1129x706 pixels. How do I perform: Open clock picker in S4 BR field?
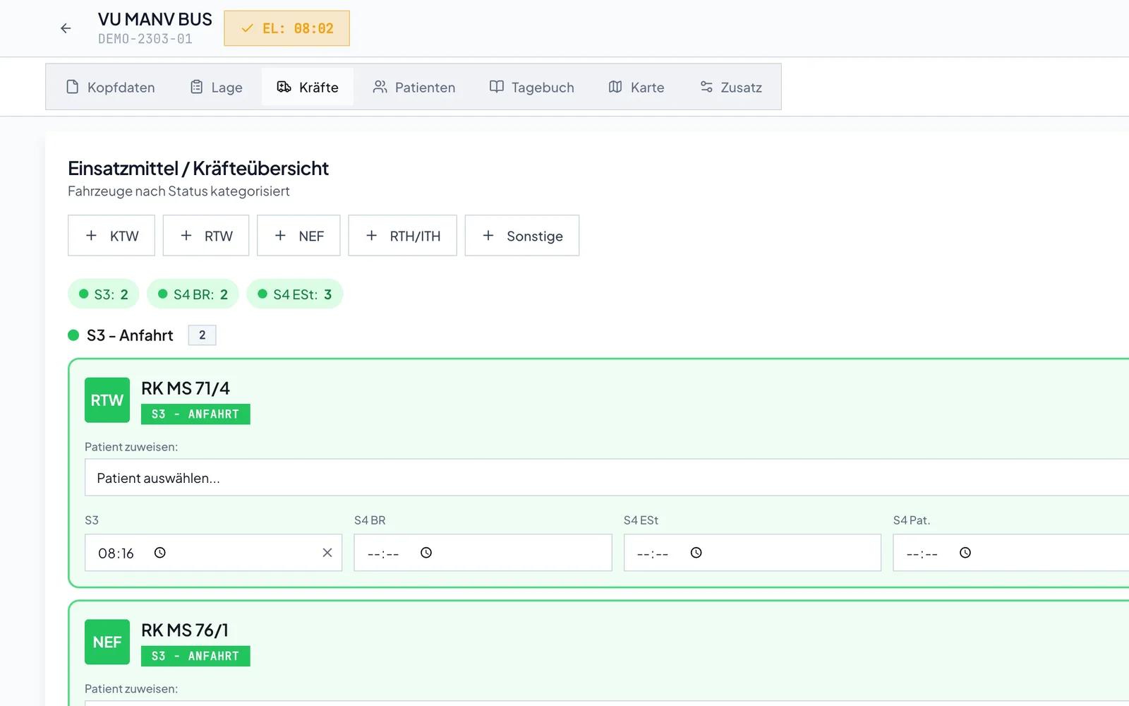(x=426, y=553)
